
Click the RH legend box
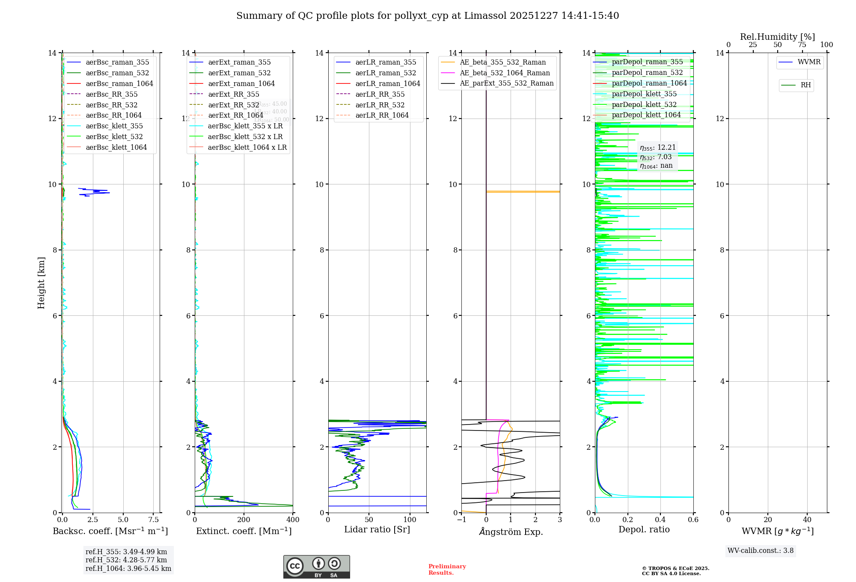(x=796, y=85)
